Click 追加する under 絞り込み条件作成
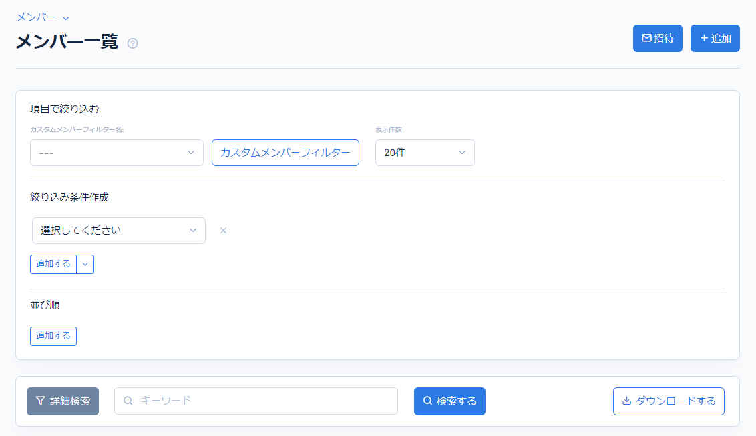This screenshot has height=436, width=756. [x=53, y=264]
